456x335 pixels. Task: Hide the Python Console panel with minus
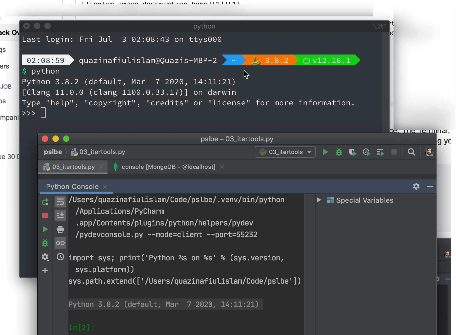(430, 186)
